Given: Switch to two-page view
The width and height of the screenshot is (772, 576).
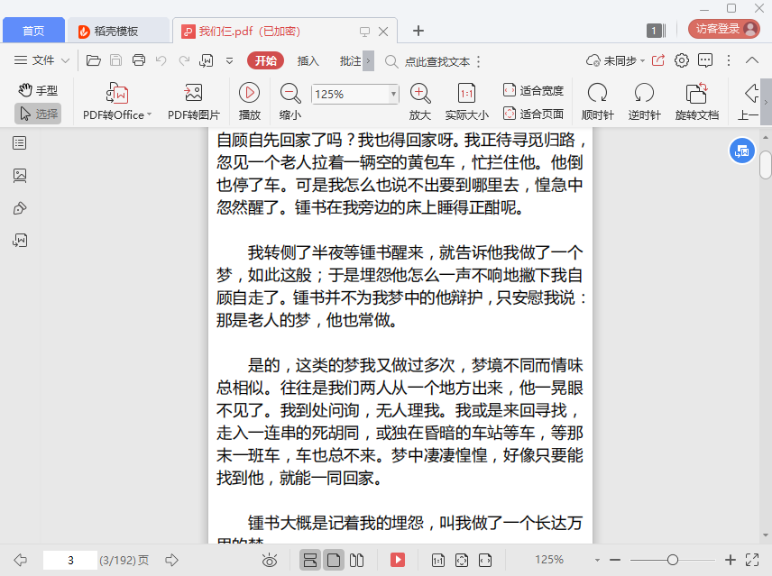Looking at the screenshot, I should point(356,560).
